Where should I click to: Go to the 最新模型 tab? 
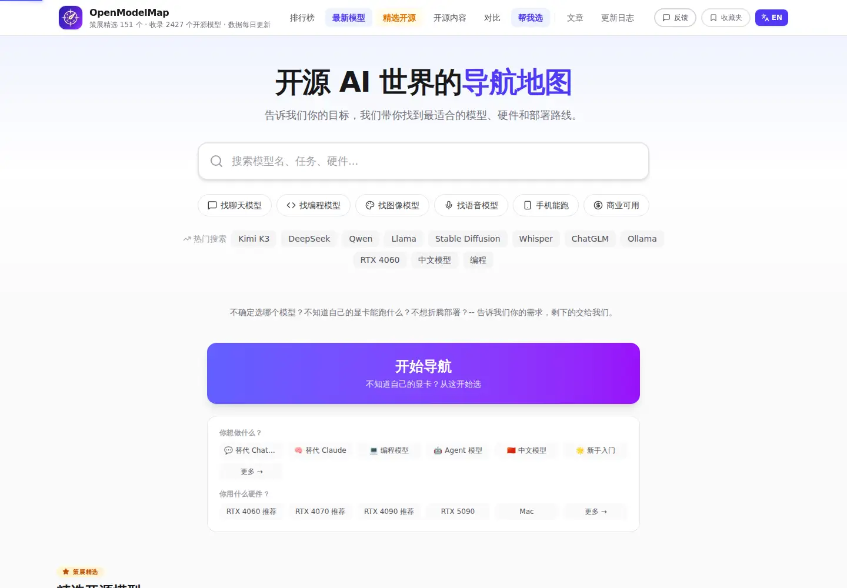coord(349,18)
